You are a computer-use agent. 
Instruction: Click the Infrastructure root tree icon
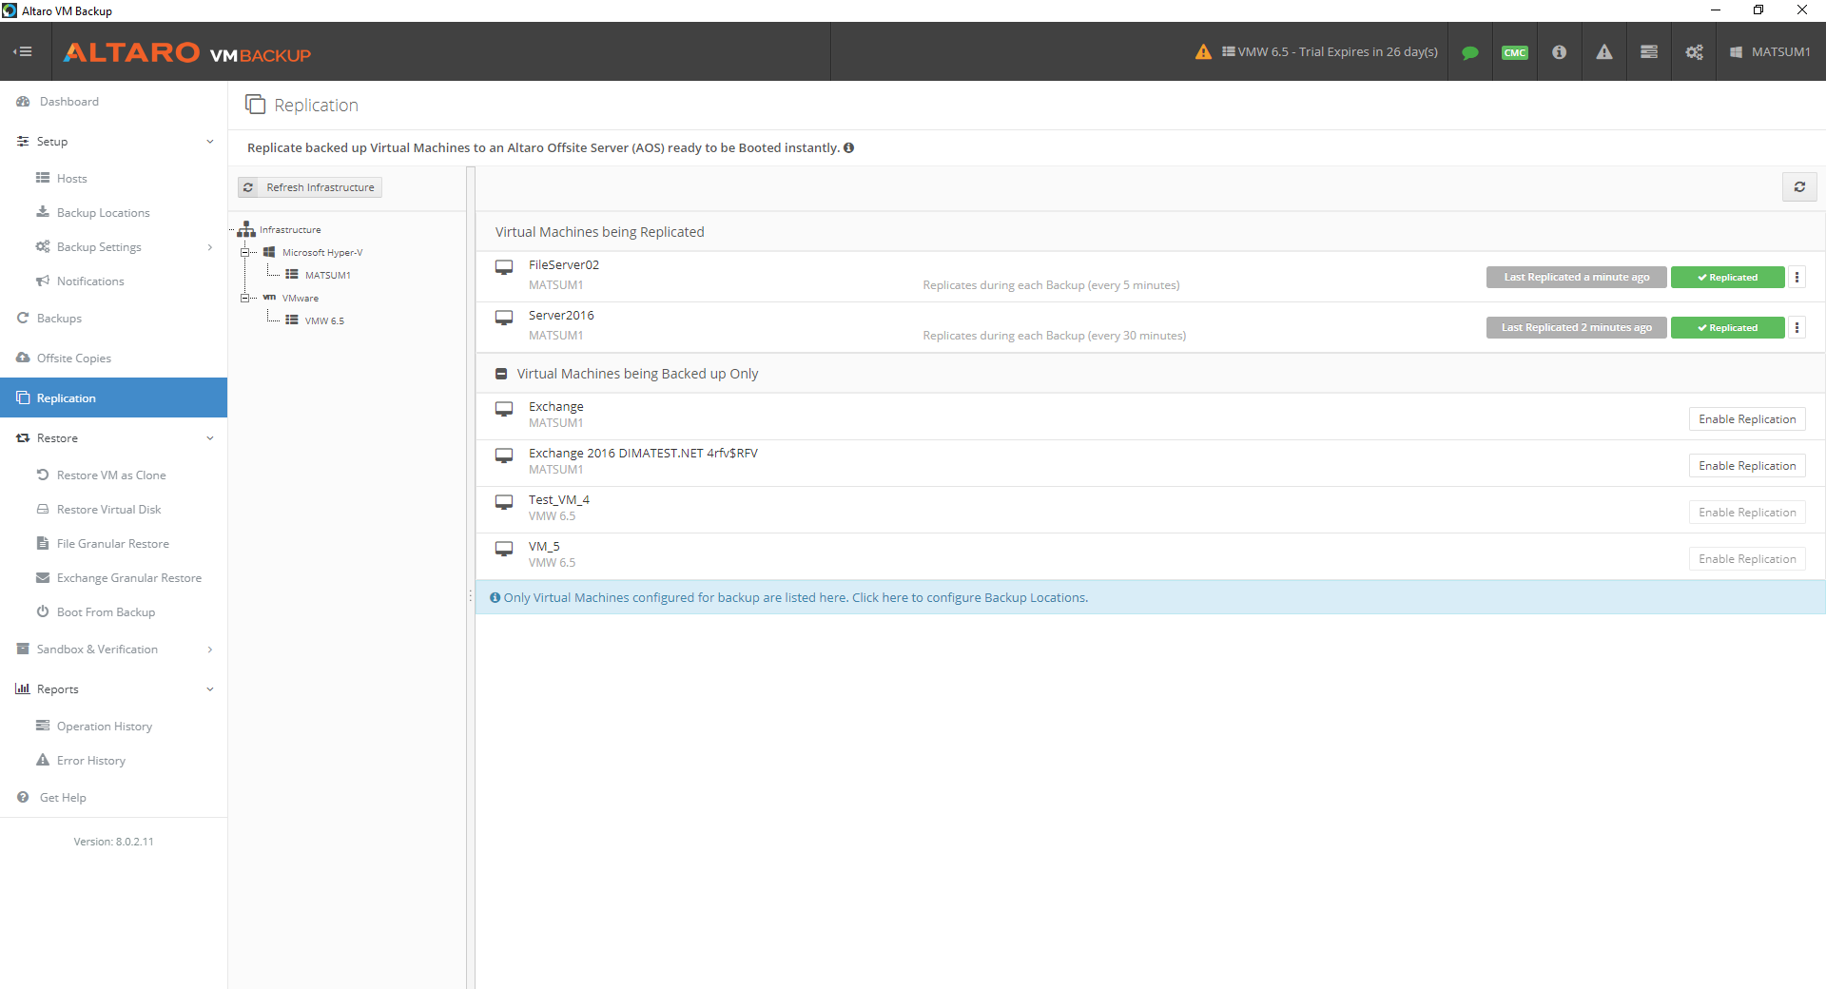pos(246,229)
